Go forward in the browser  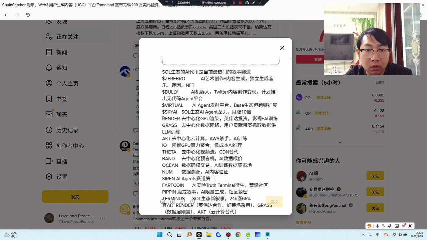coord(17,15)
